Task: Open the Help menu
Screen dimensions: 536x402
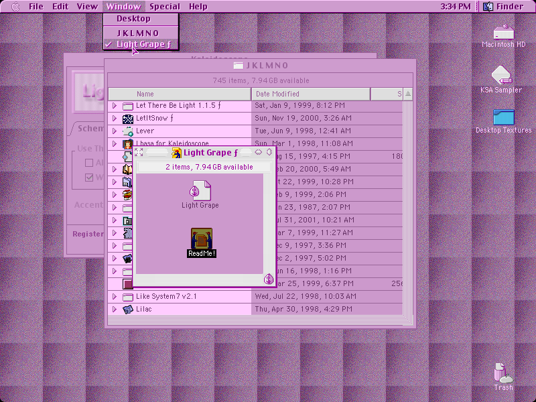Action: (x=198, y=7)
